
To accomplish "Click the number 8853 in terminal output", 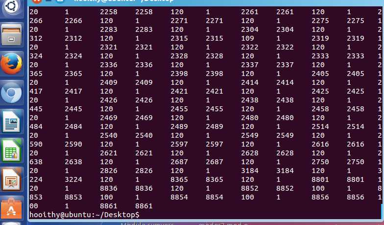I will (x=73, y=197).
